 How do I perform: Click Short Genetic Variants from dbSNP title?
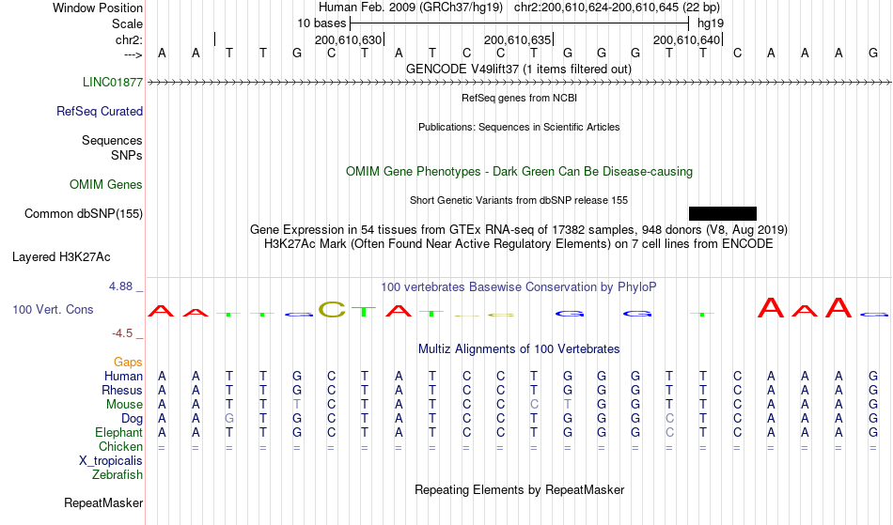click(x=519, y=200)
